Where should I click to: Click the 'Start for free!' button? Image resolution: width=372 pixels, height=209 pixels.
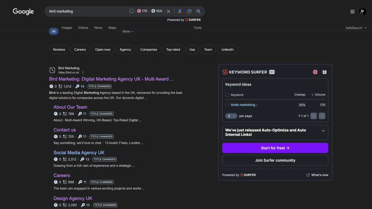[x=275, y=148]
